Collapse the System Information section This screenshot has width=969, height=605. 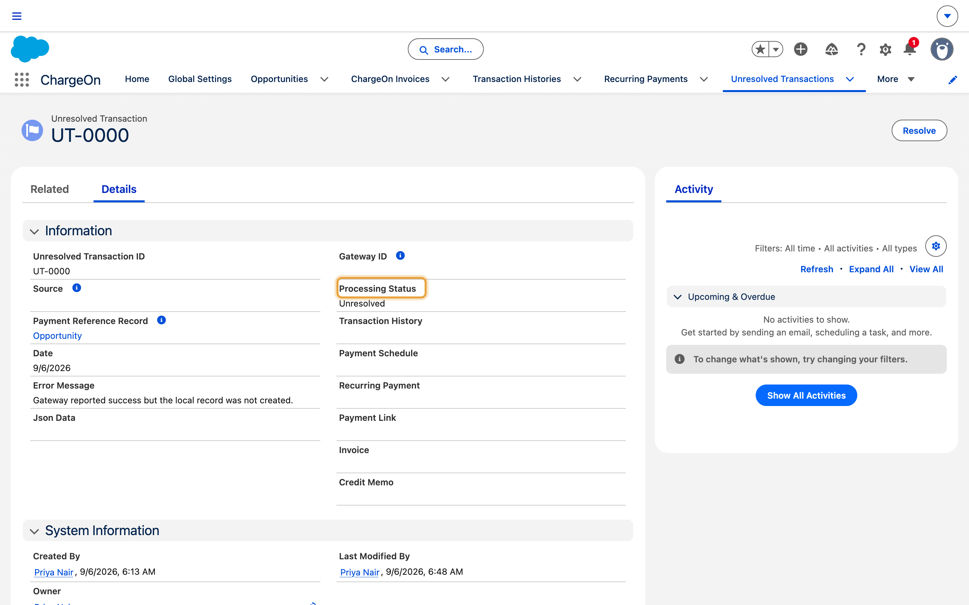tap(34, 531)
